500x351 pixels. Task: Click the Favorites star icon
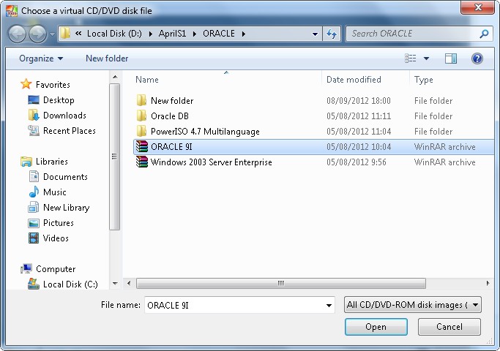click(x=26, y=84)
